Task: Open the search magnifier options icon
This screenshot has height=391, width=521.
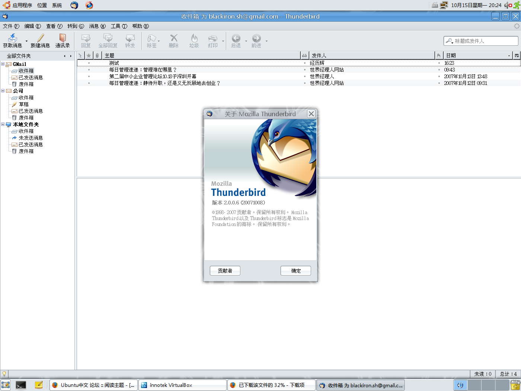Action: point(450,41)
